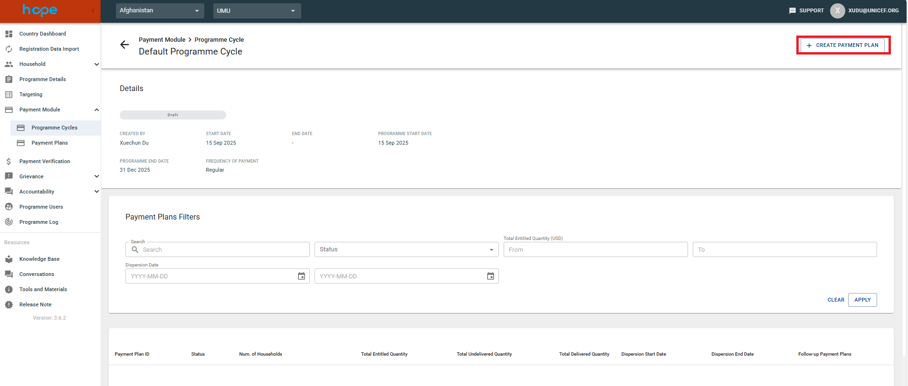Open the Support chat icon

click(792, 10)
